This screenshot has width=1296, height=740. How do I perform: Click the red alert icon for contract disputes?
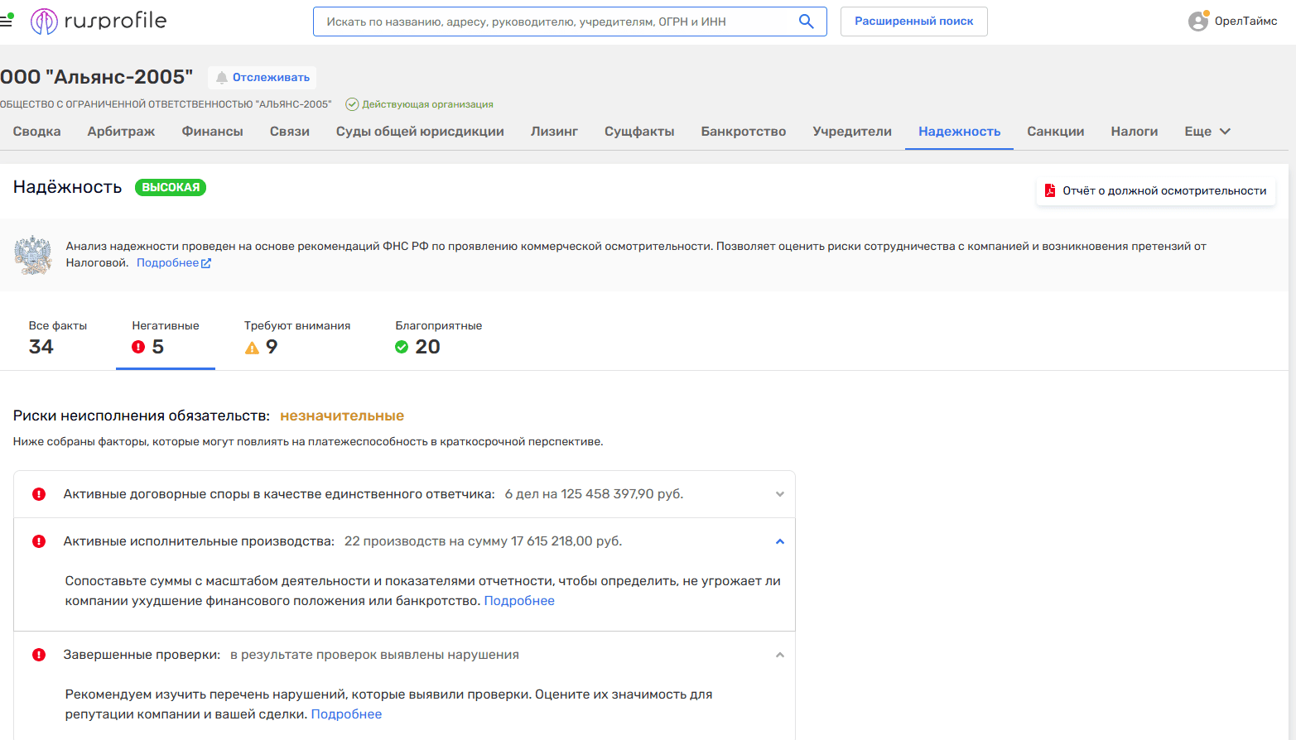click(39, 494)
